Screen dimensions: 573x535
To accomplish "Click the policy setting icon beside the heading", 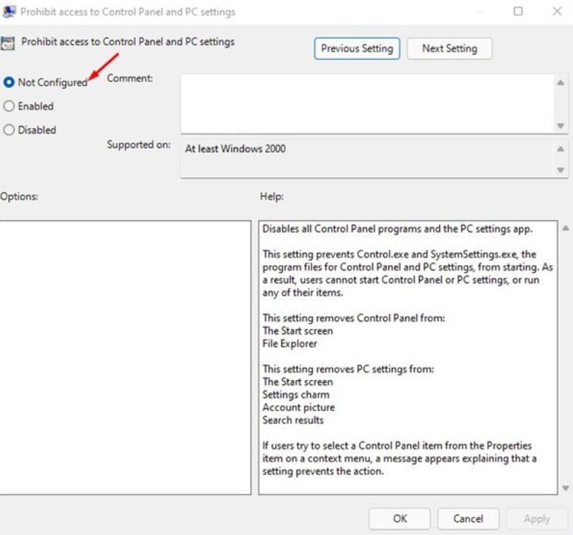I will point(7,43).
